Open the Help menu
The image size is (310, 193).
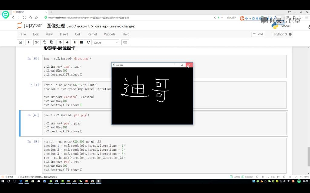coord(126,34)
